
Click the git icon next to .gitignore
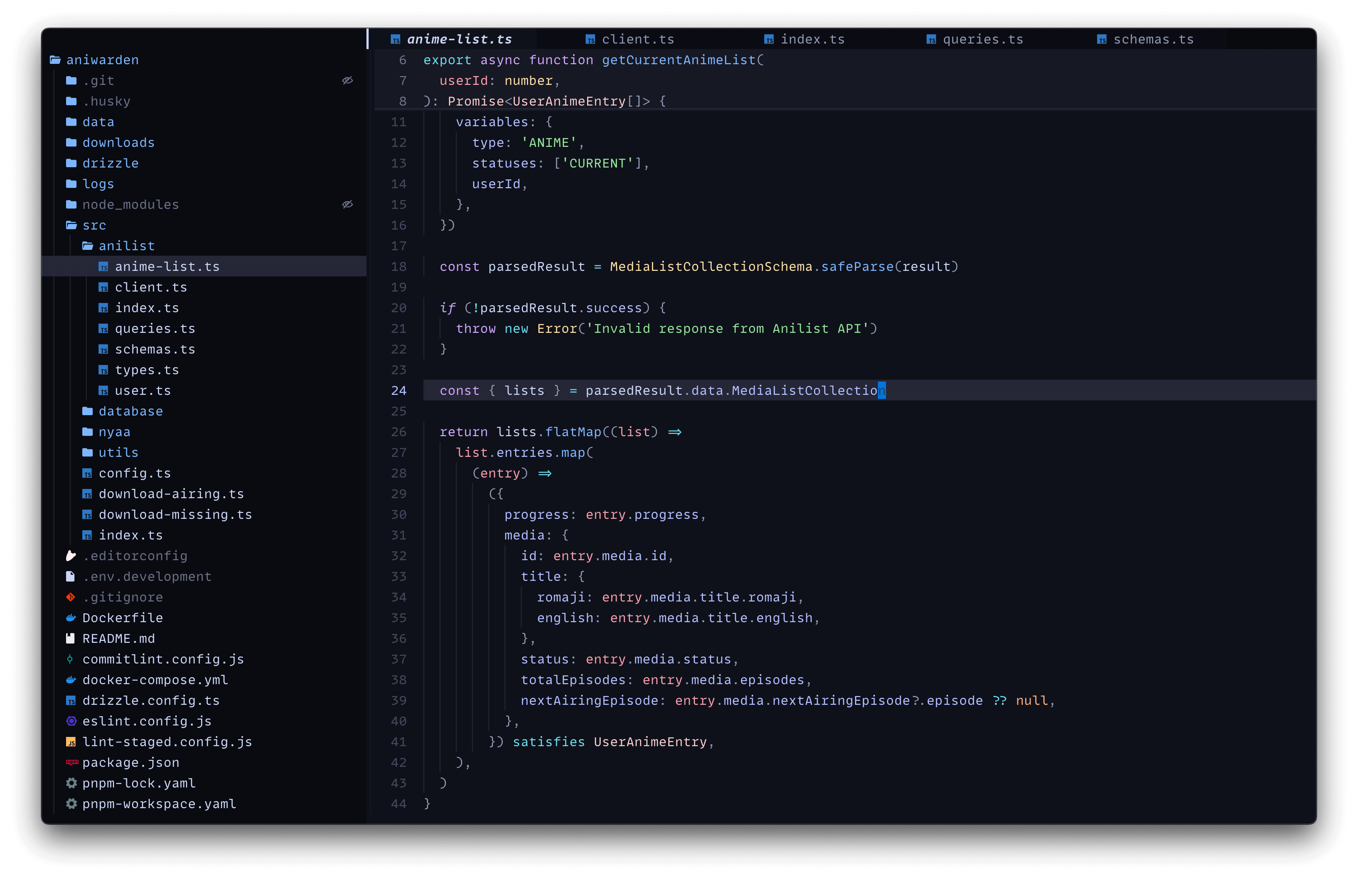(x=71, y=597)
